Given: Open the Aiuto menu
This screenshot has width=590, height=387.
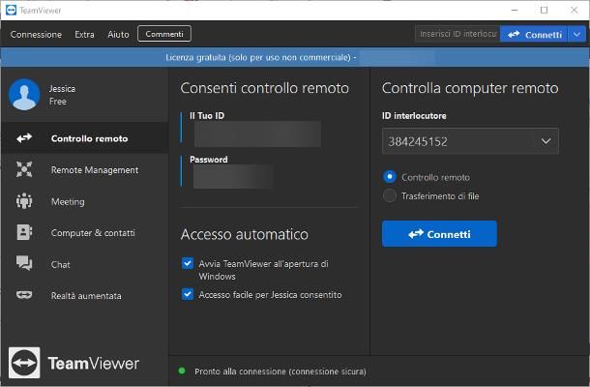Looking at the screenshot, I should pyautogui.click(x=118, y=34).
